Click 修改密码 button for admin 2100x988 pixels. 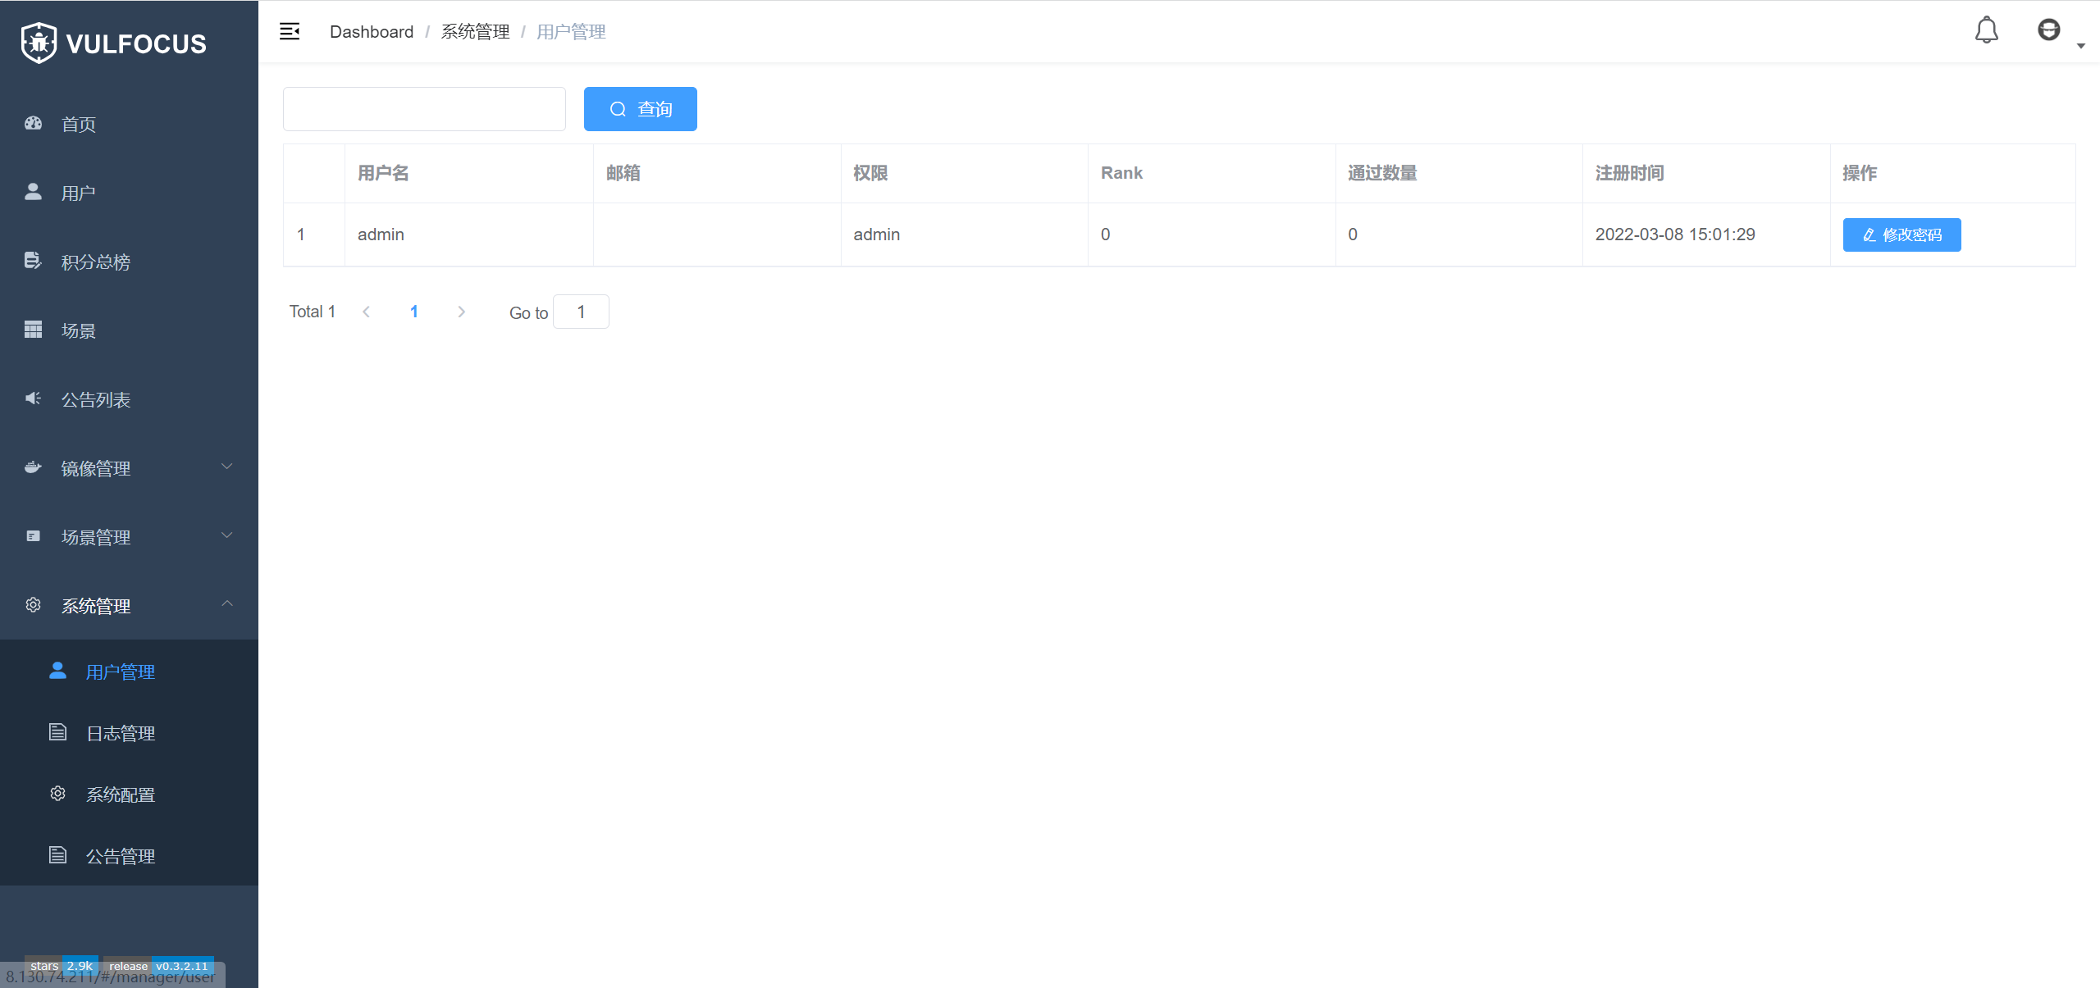pyautogui.click(x=1901, y=234)
